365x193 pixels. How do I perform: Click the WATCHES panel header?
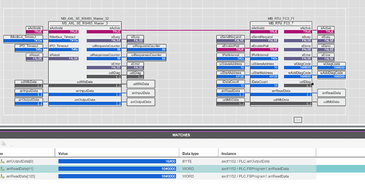coord(181,135)
